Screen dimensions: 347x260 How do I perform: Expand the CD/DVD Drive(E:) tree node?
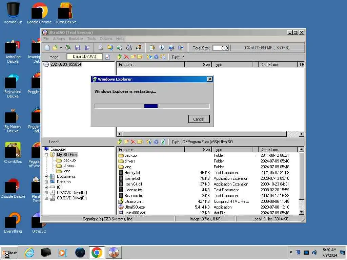click(46, 198)
